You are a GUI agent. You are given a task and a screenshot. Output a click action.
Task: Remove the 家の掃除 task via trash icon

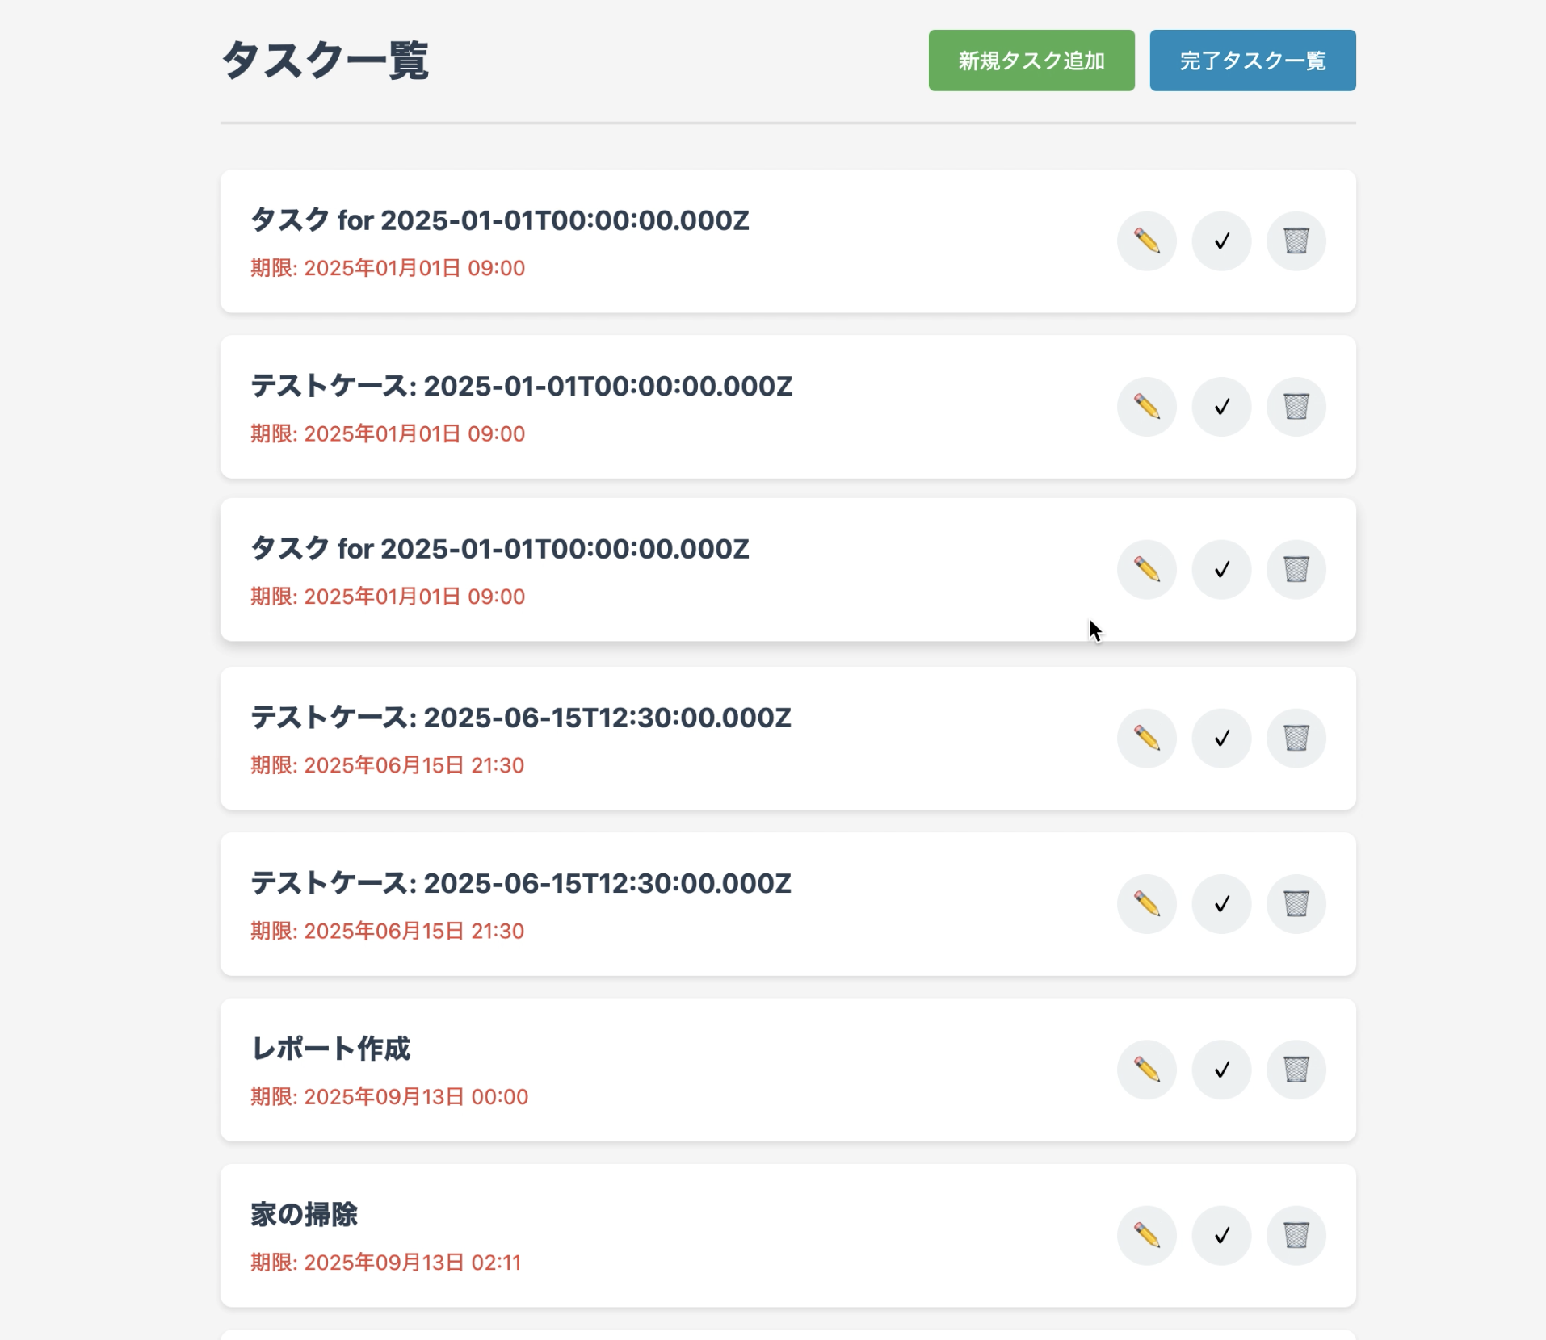[1296, 1236]
